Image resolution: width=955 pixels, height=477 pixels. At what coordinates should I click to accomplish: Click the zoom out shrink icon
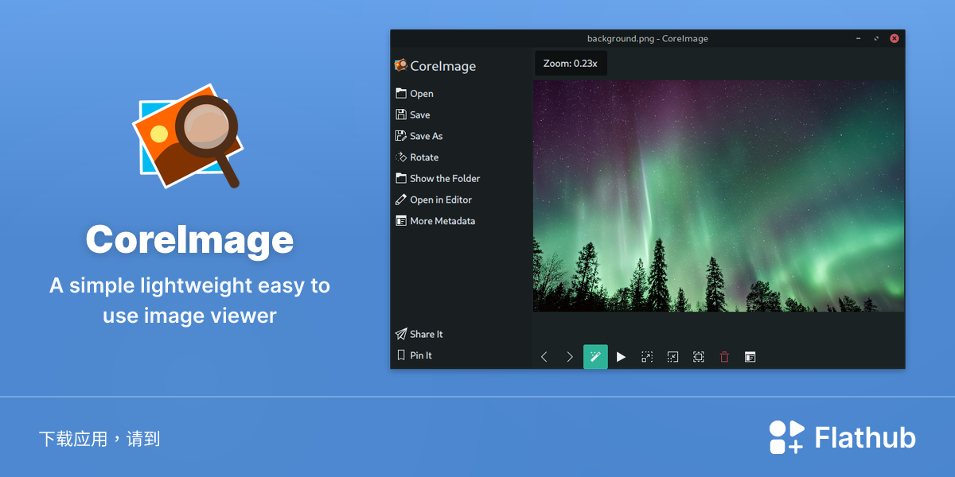tap(672, 357)
